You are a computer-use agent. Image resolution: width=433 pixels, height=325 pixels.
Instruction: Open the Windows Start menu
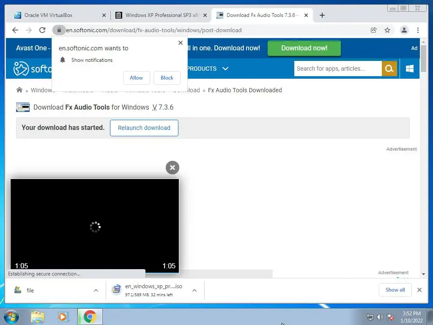point(11,317)
